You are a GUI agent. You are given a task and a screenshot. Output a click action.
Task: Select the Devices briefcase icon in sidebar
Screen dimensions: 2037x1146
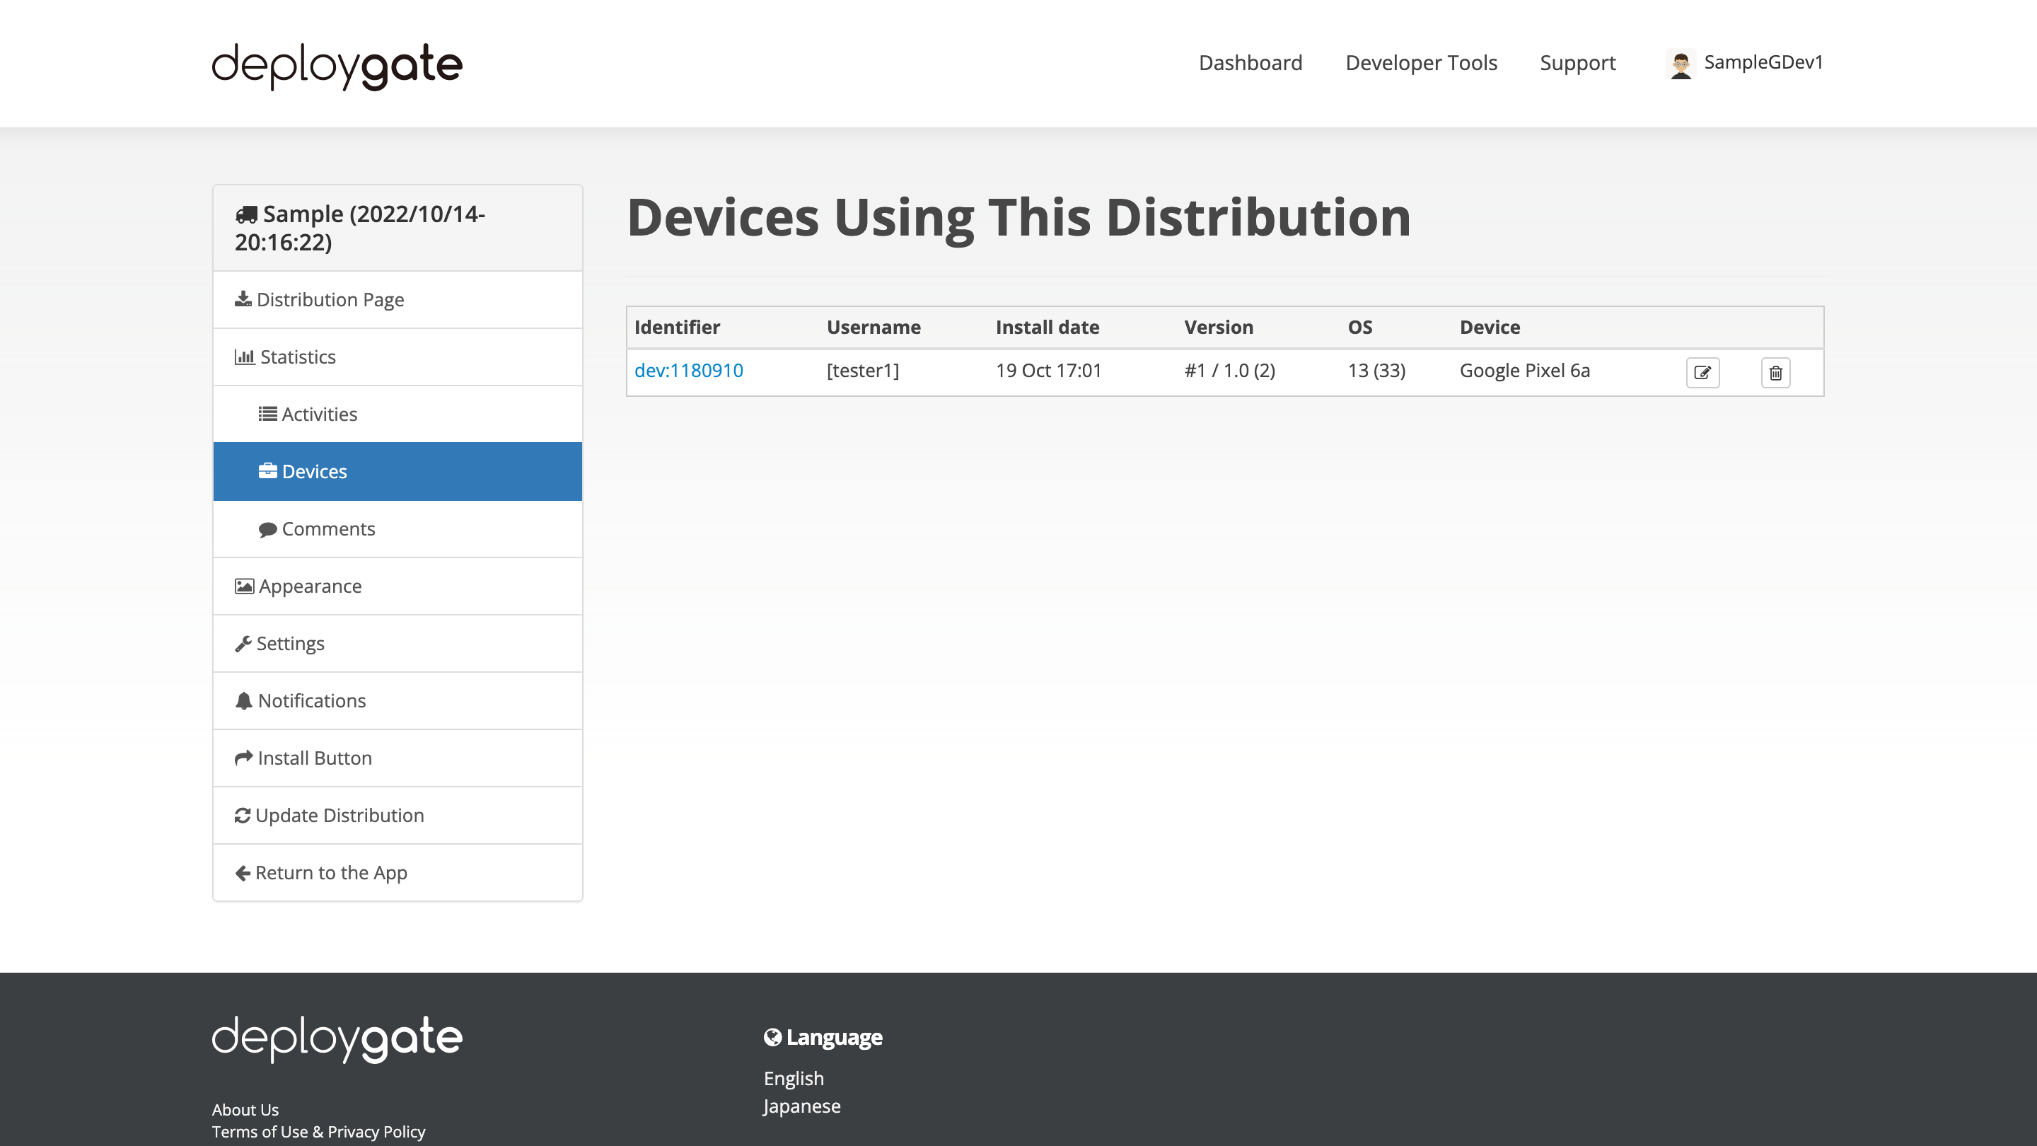point(269,470)
